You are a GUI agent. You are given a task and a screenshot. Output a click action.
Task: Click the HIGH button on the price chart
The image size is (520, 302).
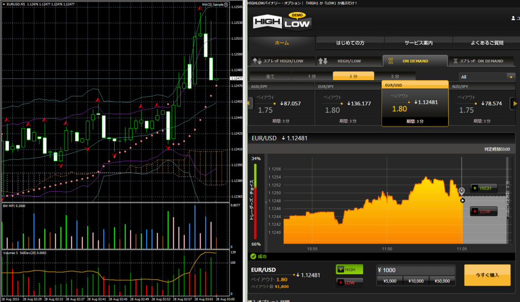[x=483, y=188]
